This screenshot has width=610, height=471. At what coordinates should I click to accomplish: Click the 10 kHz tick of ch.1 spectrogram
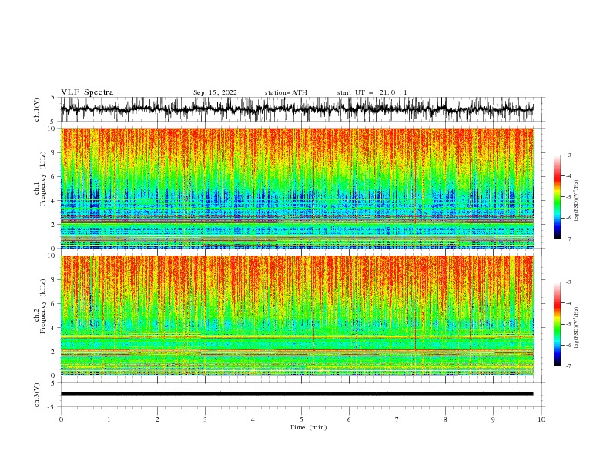point(53,129)
